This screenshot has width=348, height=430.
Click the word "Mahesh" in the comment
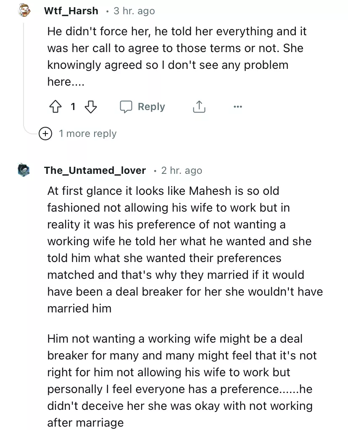[210, 191]
